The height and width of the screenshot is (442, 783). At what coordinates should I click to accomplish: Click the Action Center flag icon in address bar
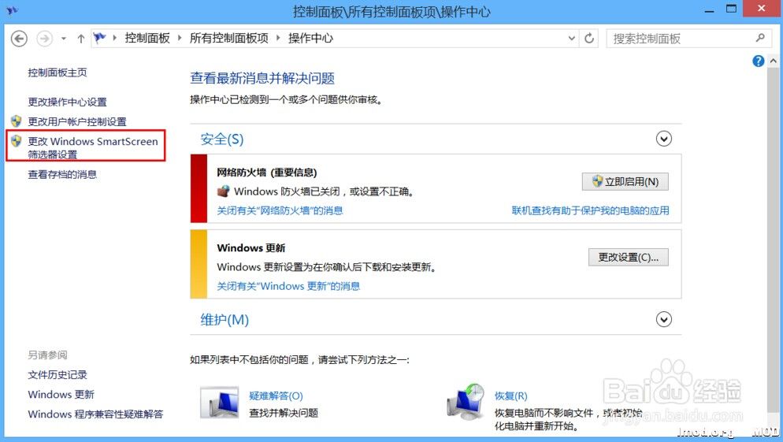[x=100, y=38]
